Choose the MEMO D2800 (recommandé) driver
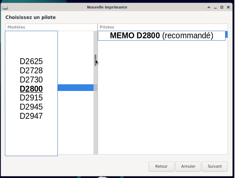The height and width of the screenshot is (178, 237). pos(162,36)
